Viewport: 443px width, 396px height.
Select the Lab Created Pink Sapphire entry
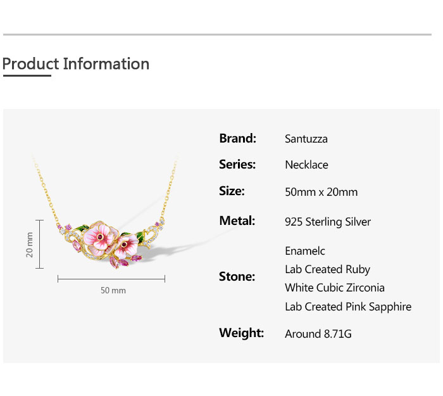click(x=348, y=307)
